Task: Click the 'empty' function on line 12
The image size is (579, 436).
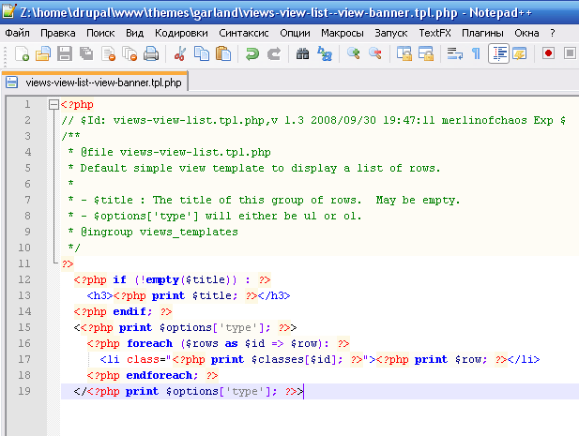Action: pos(162,280)
